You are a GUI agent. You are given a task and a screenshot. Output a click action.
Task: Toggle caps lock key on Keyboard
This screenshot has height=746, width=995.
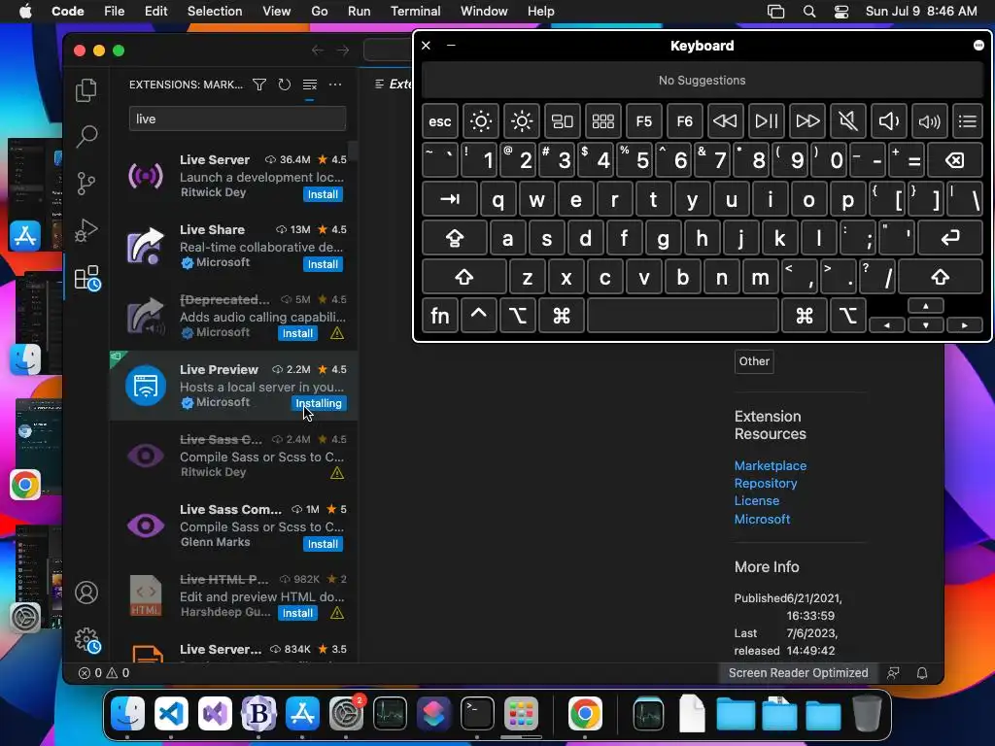pyautogui.click(x=455, y=238)
